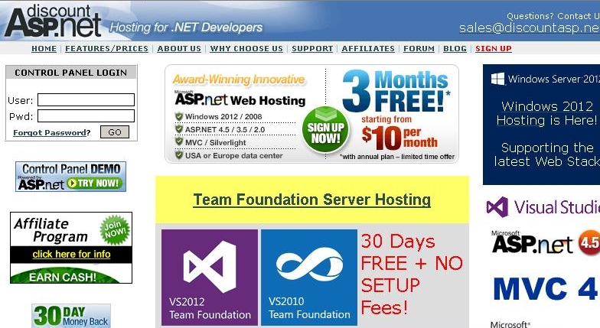Screen dimensions: 600x328
Task: Click 'USA or Europe data center' text
Action: tap(234, 156)
